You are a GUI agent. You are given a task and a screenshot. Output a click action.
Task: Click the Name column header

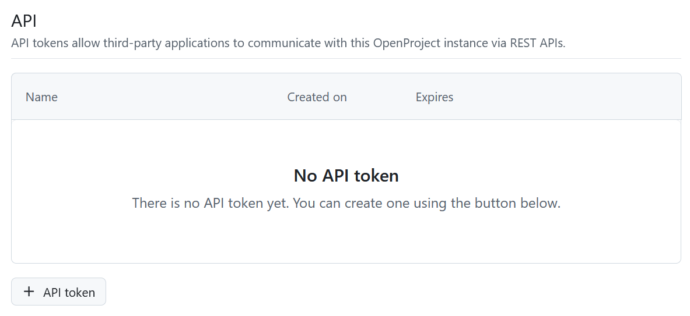[41, 97]
